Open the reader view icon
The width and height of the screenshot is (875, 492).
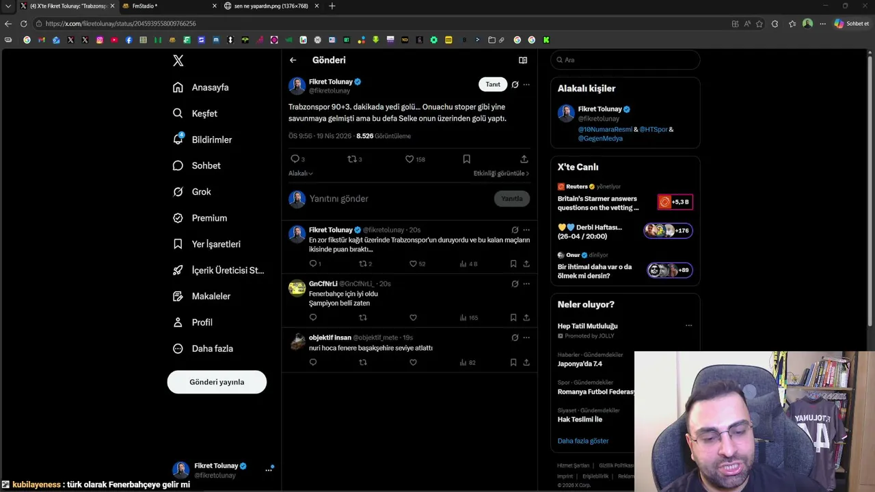[x=523, y=60]
